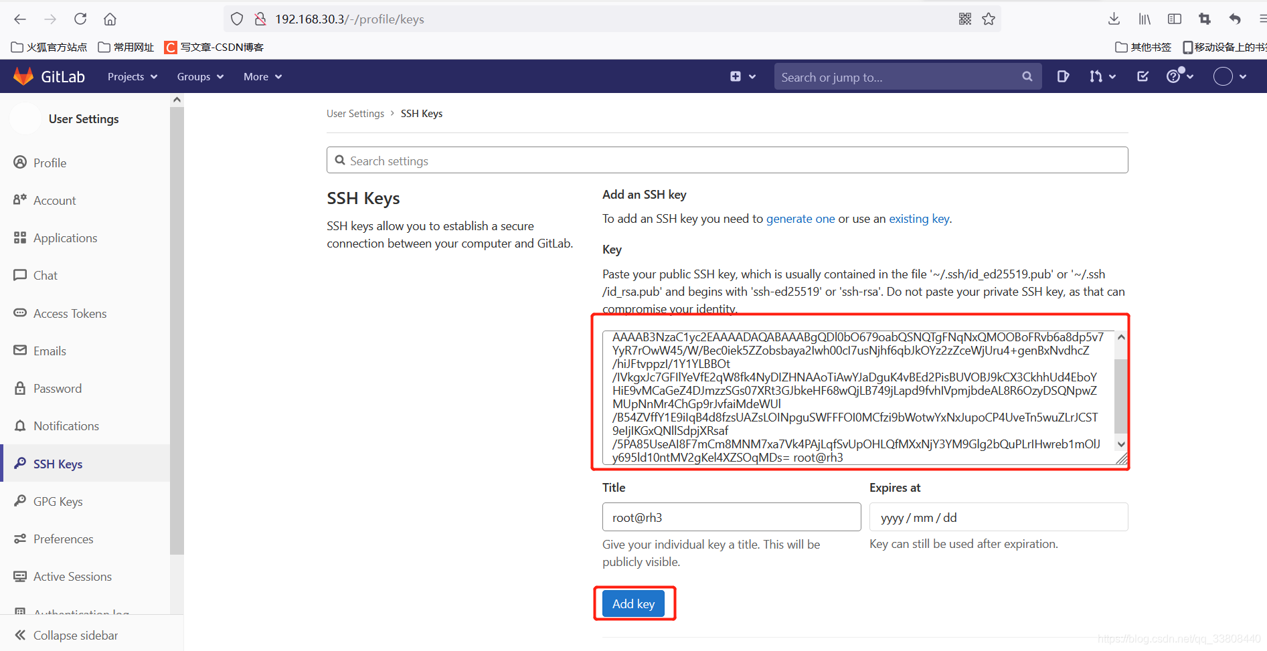The image size is (1267, 651).
Task: Click the SSH Keys breadcrumb
Action: [422, 114]
